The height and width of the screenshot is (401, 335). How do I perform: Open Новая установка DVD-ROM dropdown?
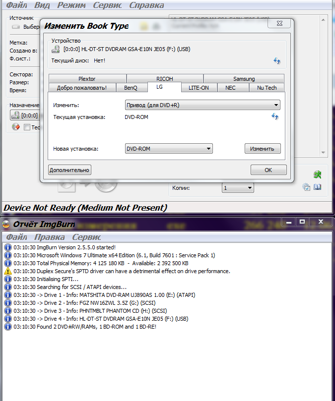[169, 149]
